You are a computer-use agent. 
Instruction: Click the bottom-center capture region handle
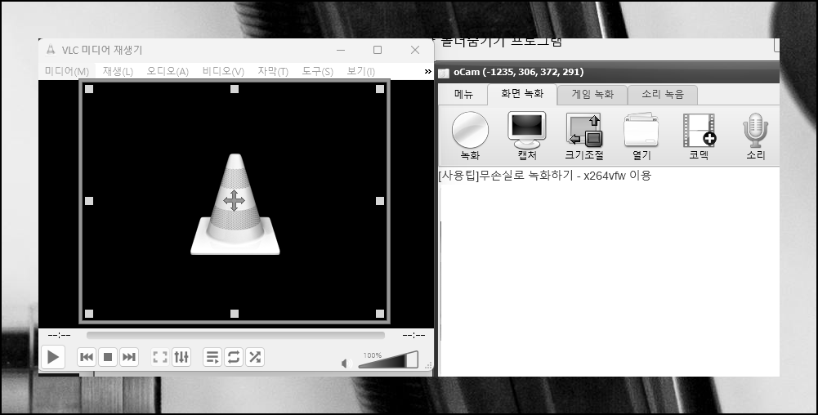[235, 314]
